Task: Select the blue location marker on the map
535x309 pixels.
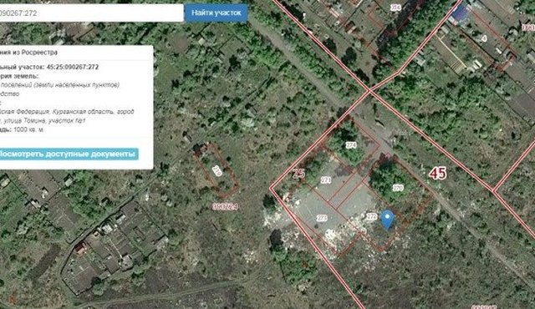Action: point(387,220)
